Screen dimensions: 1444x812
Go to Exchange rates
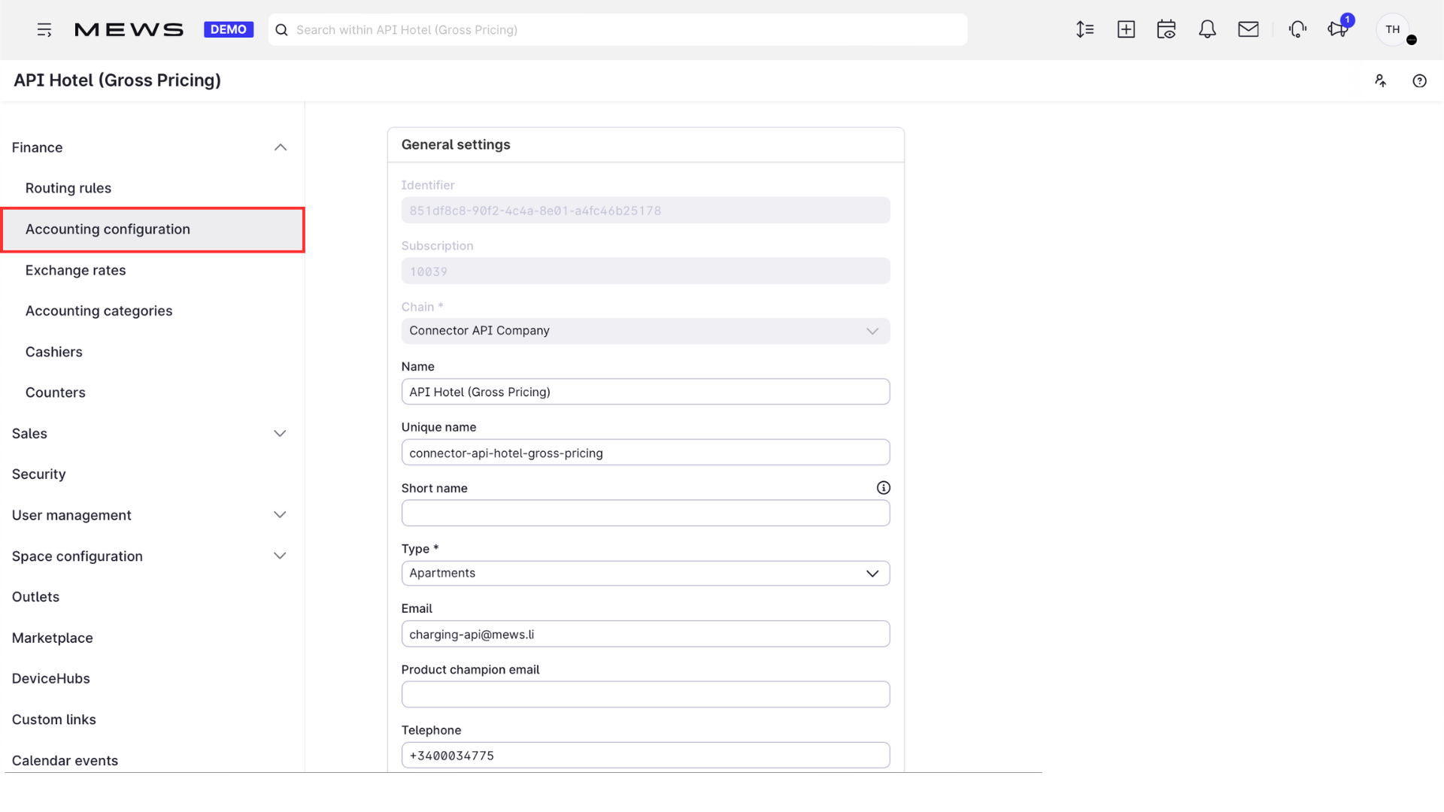[x=76, y=270]
